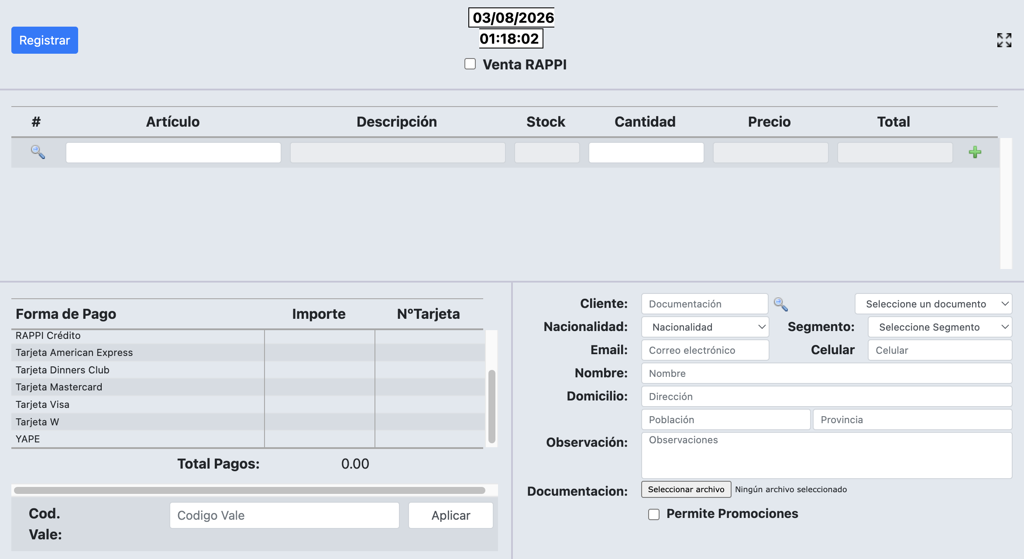1024x559 pixels.
Task: Focus the Cantidad input field
Action: click(646, 152)
